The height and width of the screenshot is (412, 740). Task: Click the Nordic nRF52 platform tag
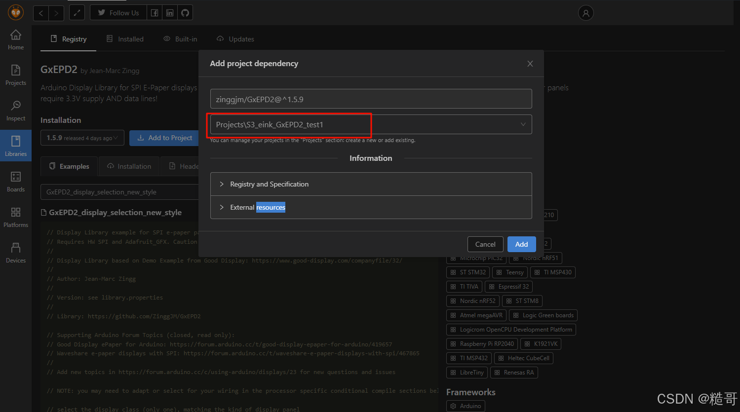(473, 301)
